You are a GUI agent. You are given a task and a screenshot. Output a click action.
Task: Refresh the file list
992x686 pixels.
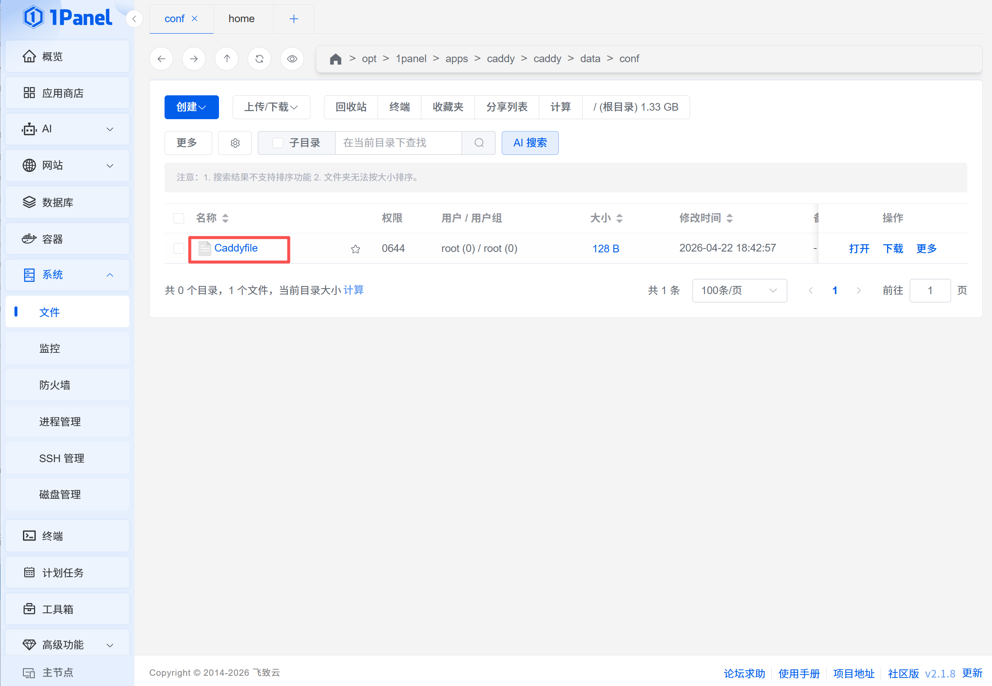[x=259, y=59]
